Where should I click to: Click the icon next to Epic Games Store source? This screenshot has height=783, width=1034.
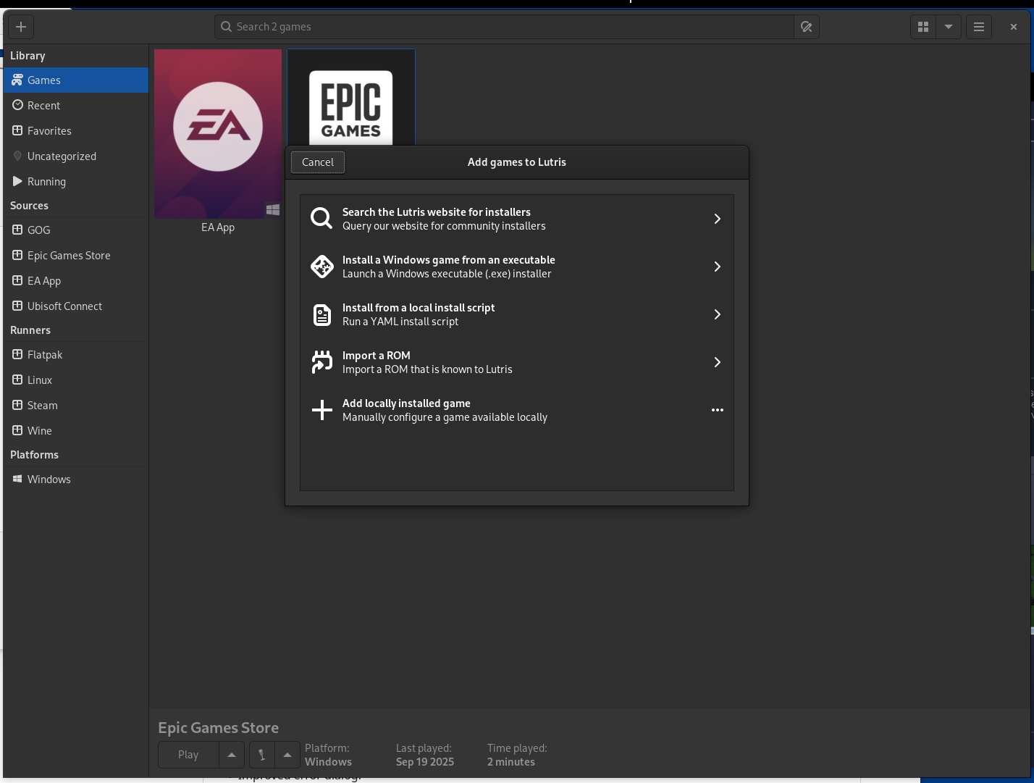(17, 255)
